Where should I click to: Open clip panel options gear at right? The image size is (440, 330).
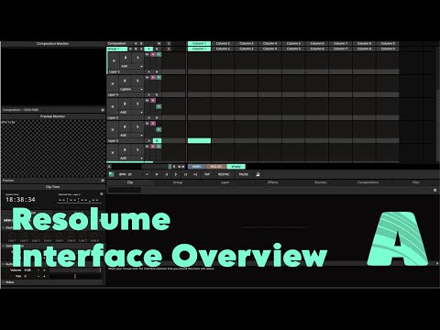[434, 191]
